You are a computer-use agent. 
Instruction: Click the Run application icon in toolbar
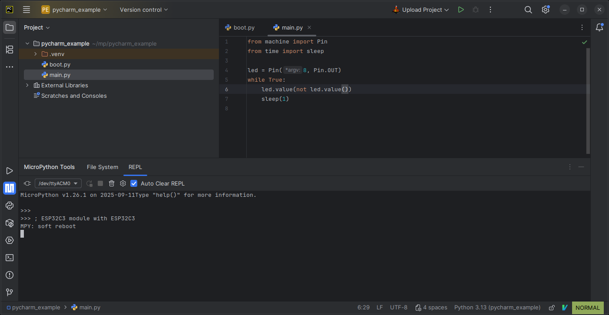pyautogui.click(x=461, y=9)
